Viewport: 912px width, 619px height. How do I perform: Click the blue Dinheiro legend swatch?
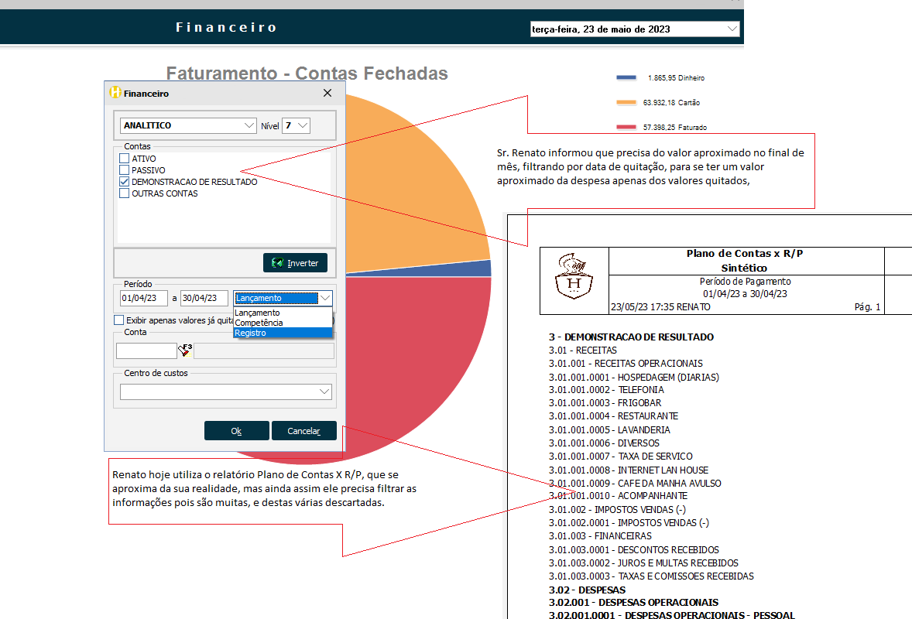626,78
